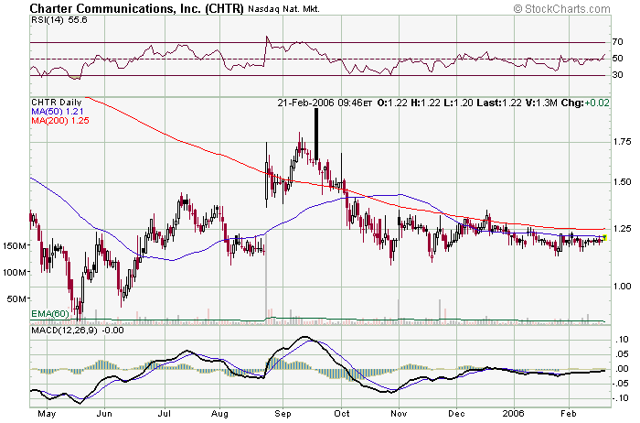Click the RSI 70 overbought level label
Viewport: 640px width, 423px height.
pyautogui.click(x=618, y=42)
